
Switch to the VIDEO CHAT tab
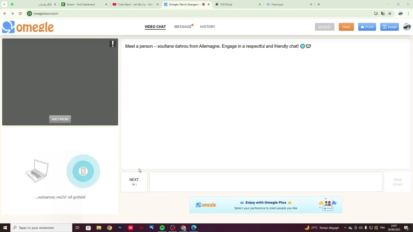[155, 27]
